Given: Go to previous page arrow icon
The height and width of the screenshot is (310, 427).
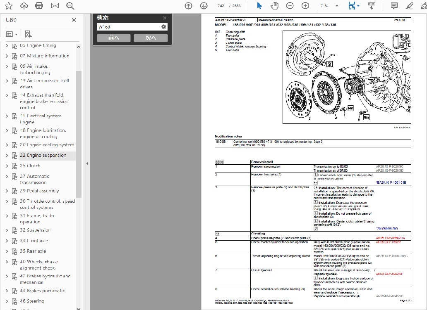Looking at the screenshot, I should pos(188,6).
